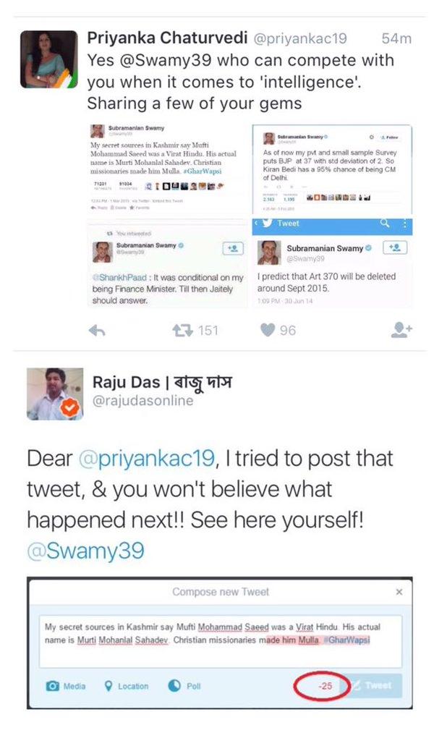Open the Kashmir secret sources tweet image
Viewport: 434px width, 738px height.
click(167, 170)
